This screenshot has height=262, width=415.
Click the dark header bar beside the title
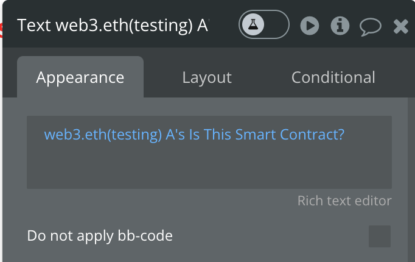(x=224, y=26)
